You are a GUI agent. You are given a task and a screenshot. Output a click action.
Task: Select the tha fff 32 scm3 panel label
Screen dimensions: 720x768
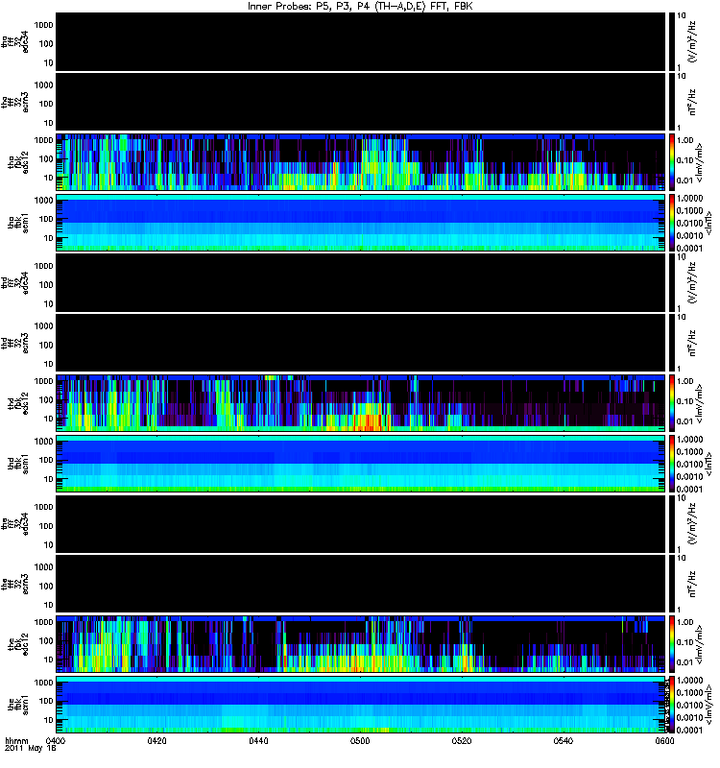tap(14, 103)
